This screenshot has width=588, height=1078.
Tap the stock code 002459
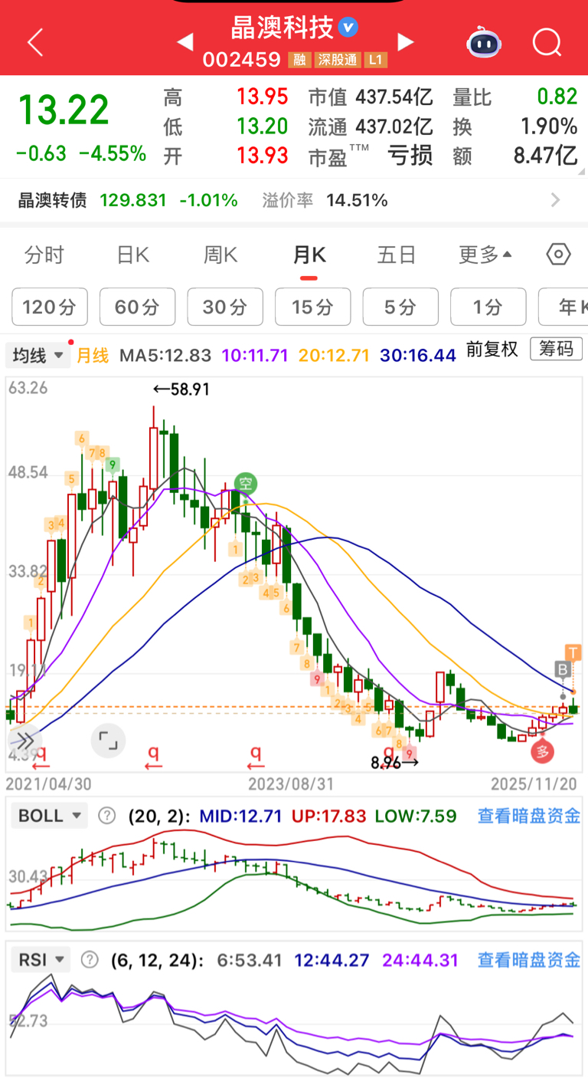(x=243, y=60)
